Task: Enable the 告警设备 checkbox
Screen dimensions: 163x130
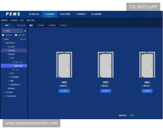Action: click(x=3, y=35)
